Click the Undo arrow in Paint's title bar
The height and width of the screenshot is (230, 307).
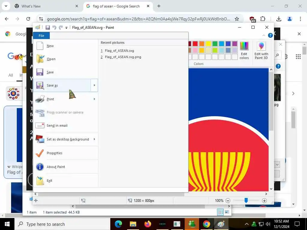click(x=54, y=28)
